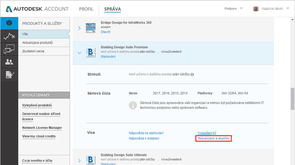Open Vylepšení produktů quick link
The image size is (295, 165).
coord(37,105)
